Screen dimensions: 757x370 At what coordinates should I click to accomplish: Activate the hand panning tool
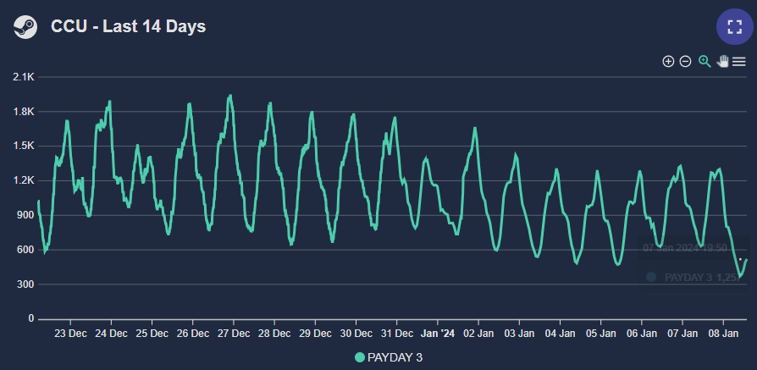tap(722, 61)
